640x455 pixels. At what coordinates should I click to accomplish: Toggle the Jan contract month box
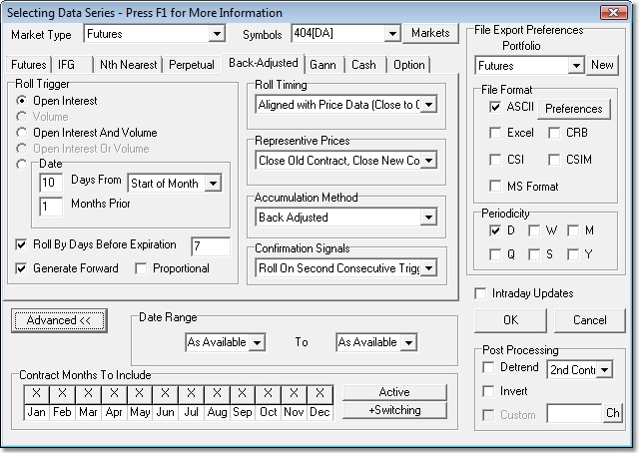(36, 393)
